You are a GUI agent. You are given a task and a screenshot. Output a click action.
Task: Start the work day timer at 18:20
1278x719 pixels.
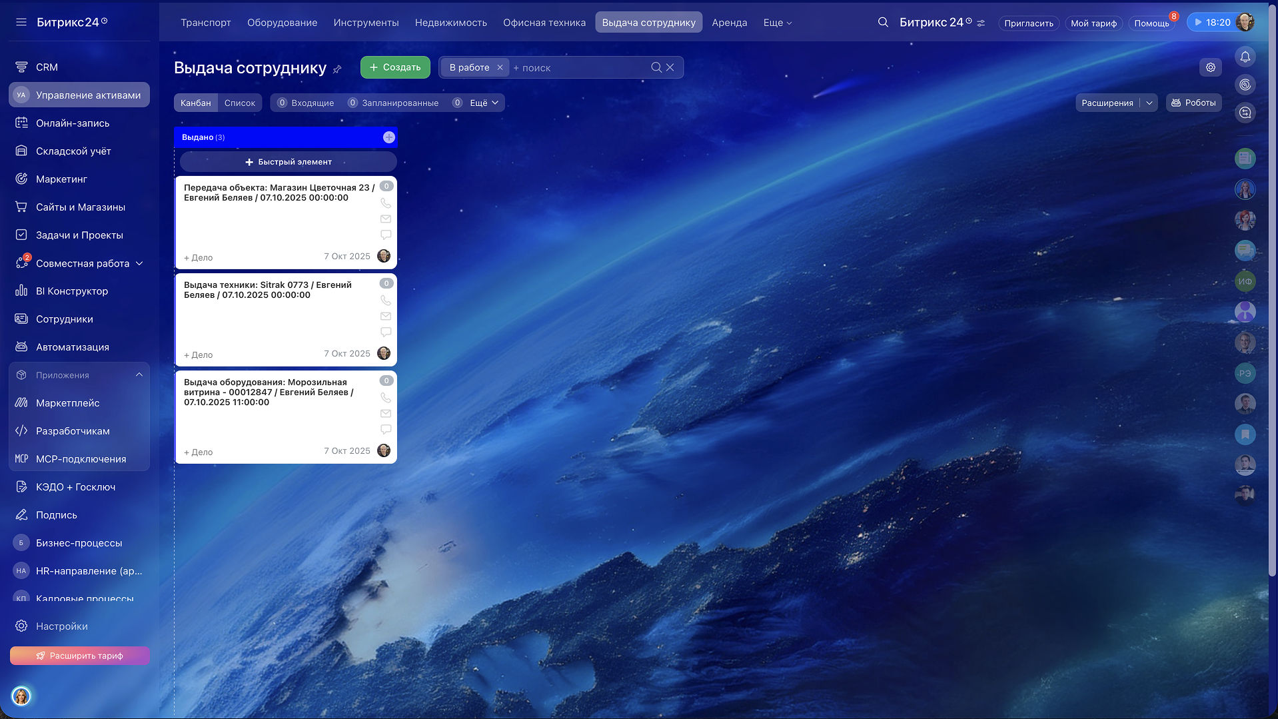coord(1211,22)
